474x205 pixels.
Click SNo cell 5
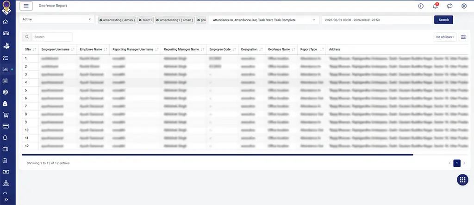(x=30, y=90)
